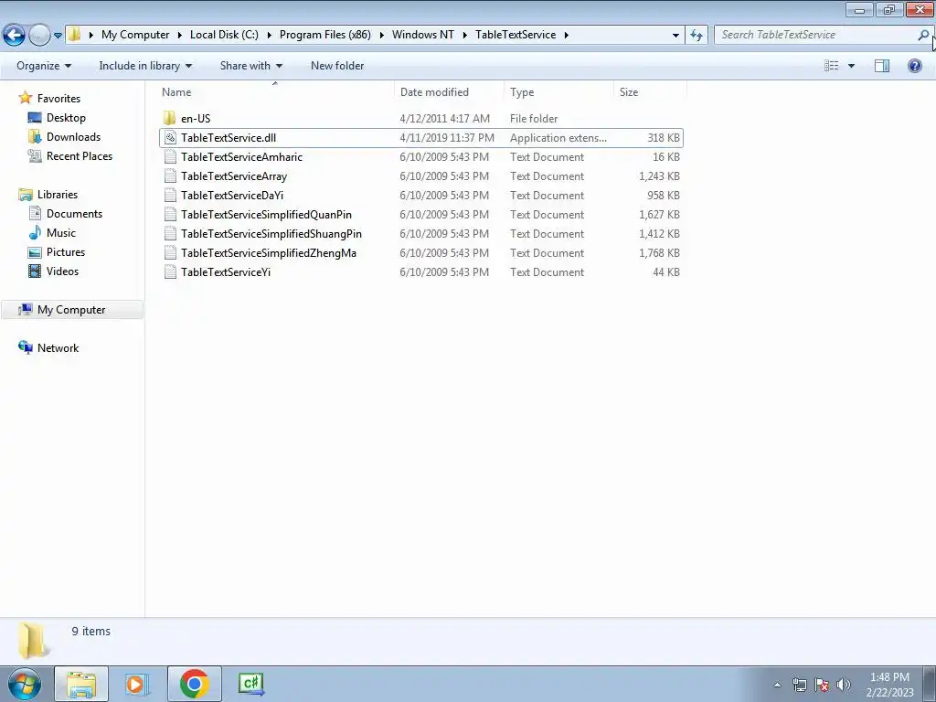This screenshot has height=702, width=936.
Task: Select My Computer breadcrumb
Action: point(135,35)
